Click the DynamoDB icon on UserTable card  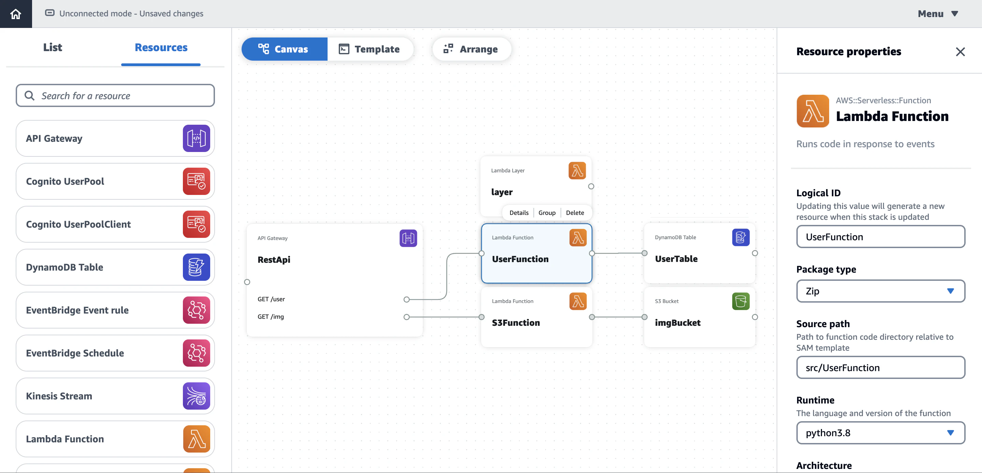point(741,237)
